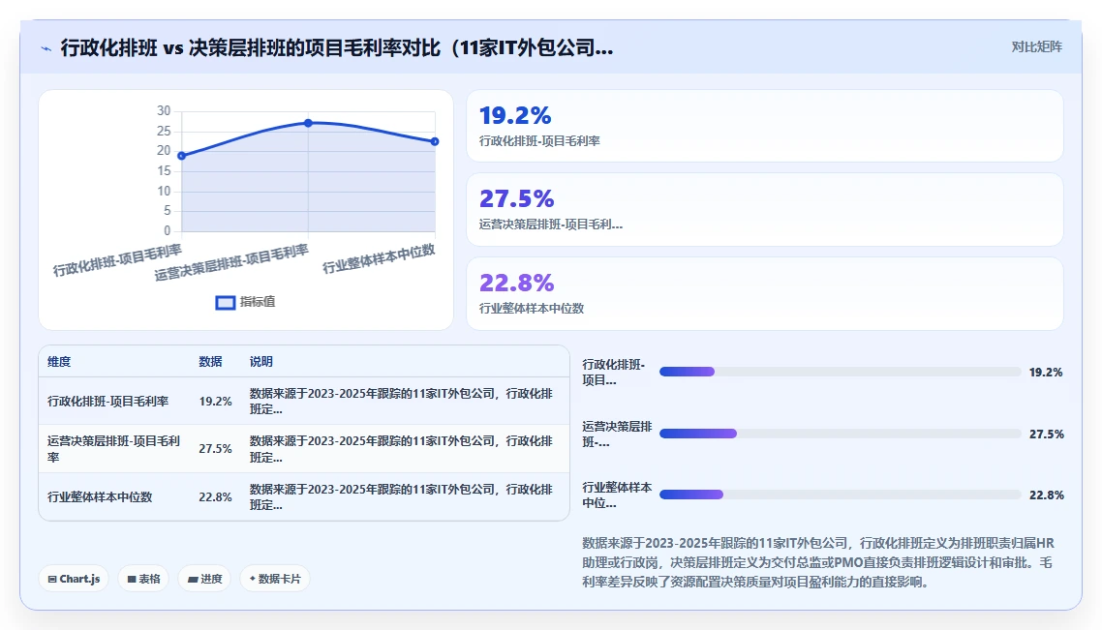The image size is (1102, 630).
Task: Click the last data point on the chart line
Action: (x=435, y=142)
